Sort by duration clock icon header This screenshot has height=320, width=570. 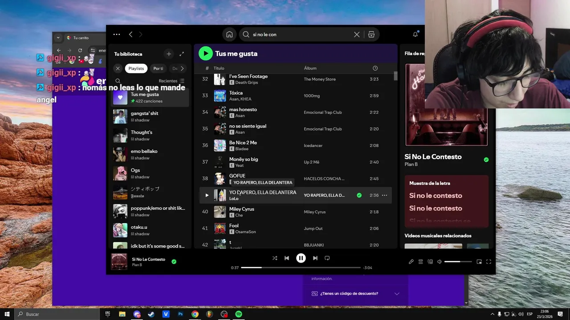375,68
